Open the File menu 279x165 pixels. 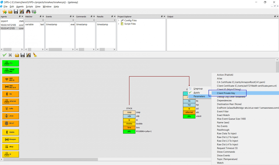(5, 7)
